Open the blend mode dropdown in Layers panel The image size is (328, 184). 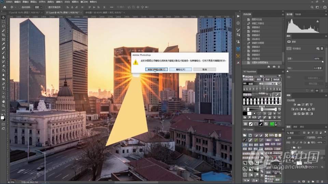coord(297,138)
